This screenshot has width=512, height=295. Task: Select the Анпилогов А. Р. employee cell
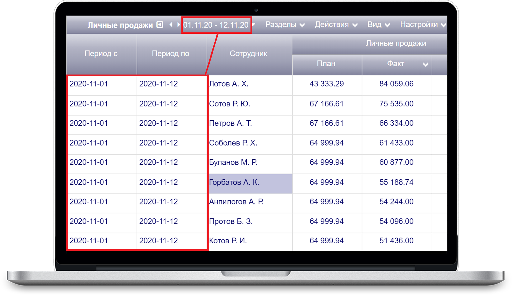(x=236, y=202)
